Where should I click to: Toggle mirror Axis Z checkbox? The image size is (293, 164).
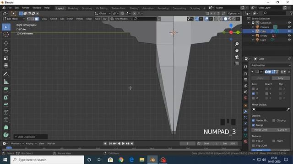[253, 98]
